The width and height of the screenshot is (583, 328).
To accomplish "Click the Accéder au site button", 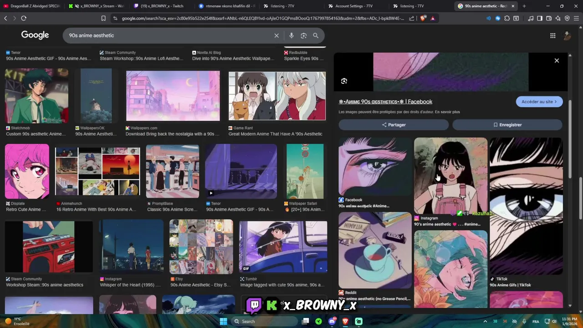I will (539, 102).
